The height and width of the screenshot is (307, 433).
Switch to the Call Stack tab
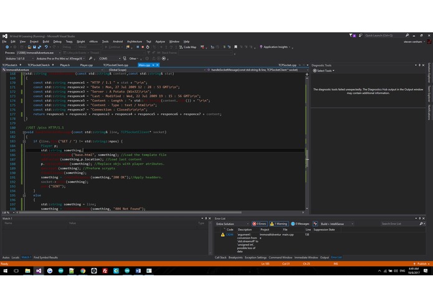(x=221, y=257)
